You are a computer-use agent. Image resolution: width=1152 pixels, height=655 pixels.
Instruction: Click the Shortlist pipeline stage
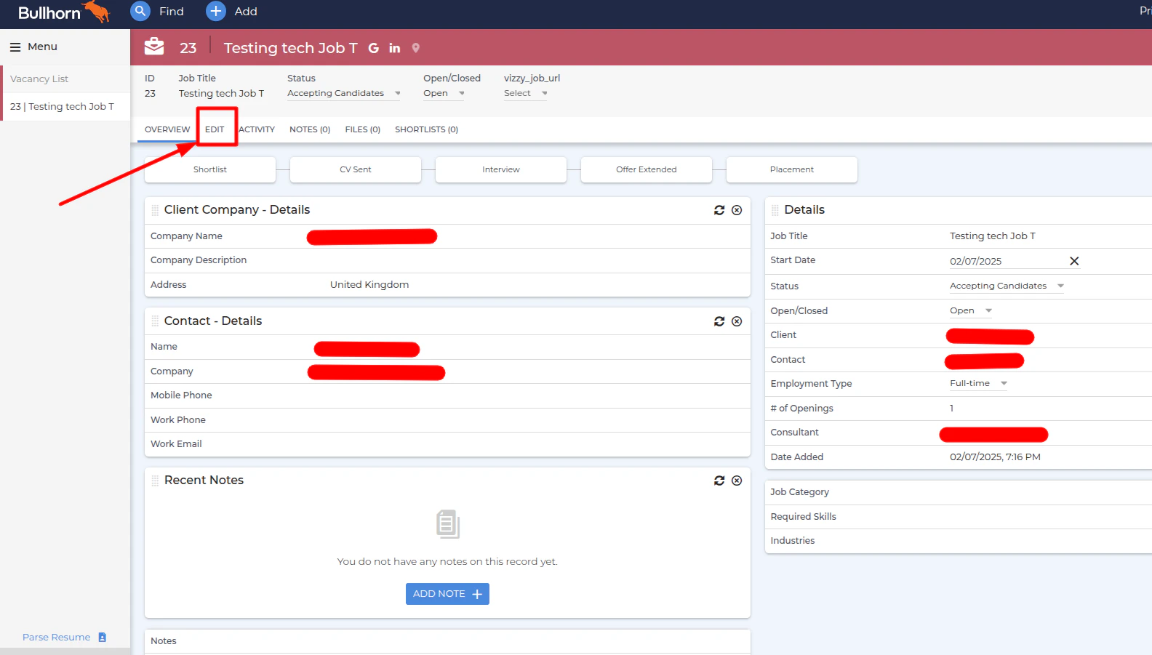point(210,169)
